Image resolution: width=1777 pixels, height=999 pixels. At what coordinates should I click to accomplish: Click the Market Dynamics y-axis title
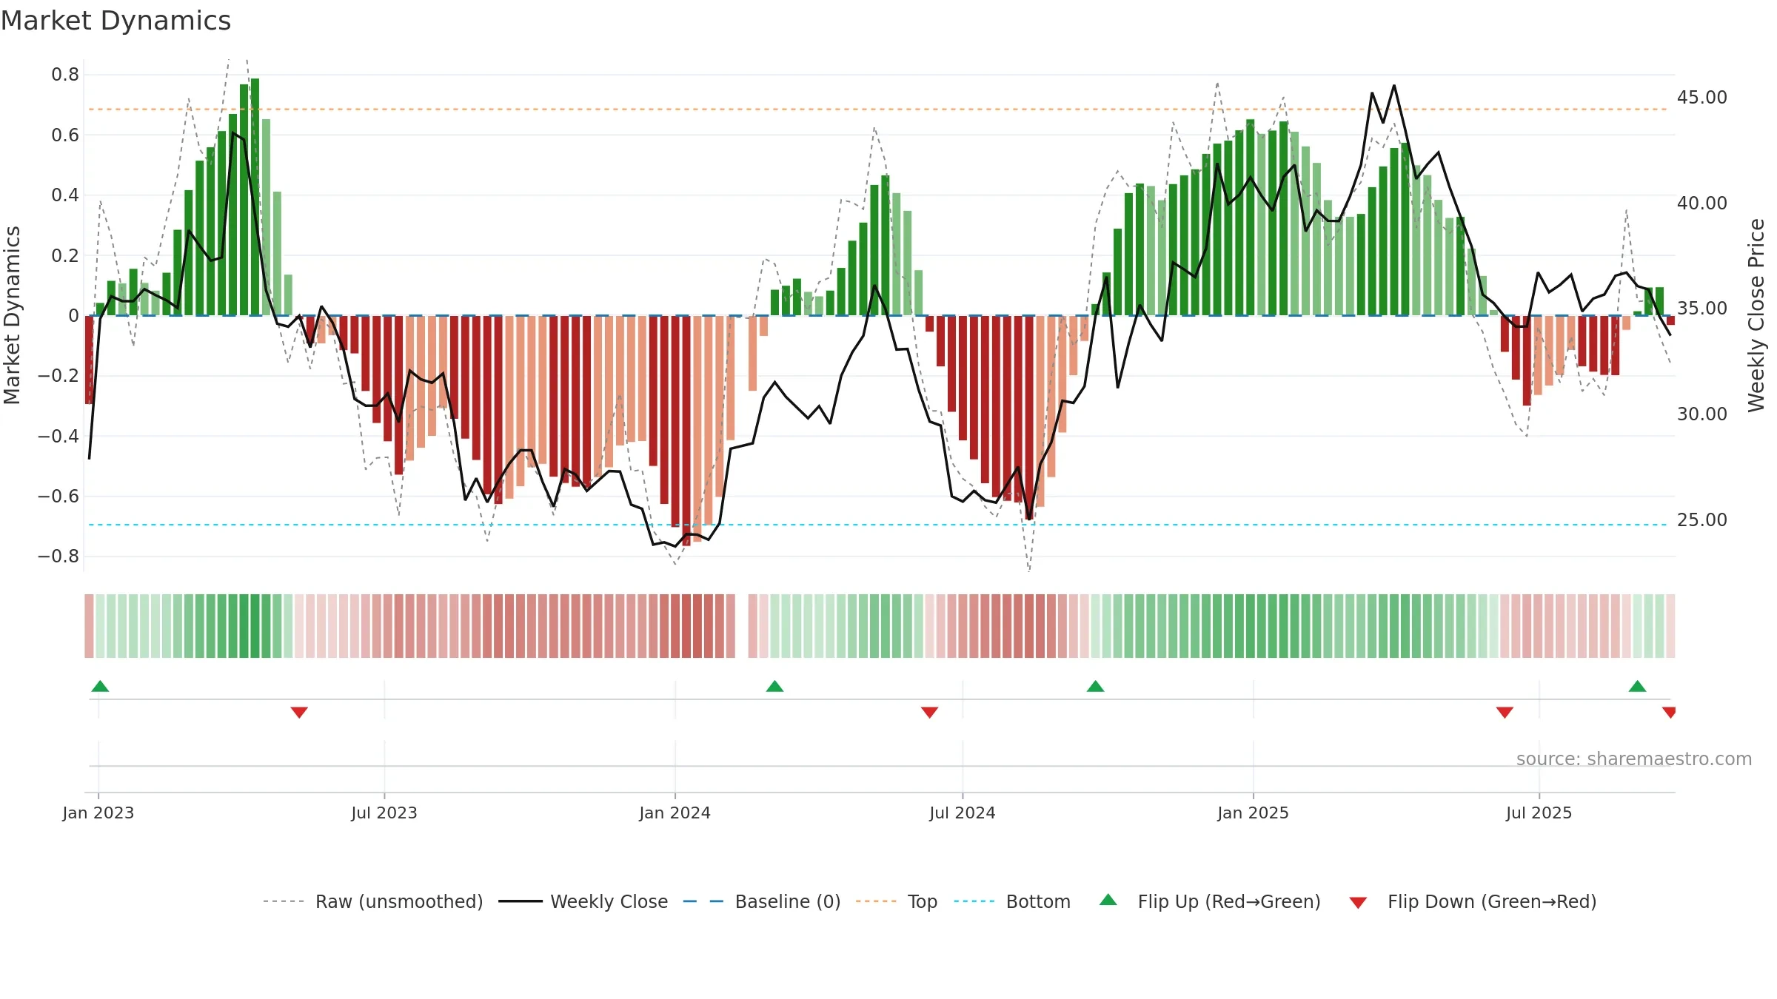point(12,315)
